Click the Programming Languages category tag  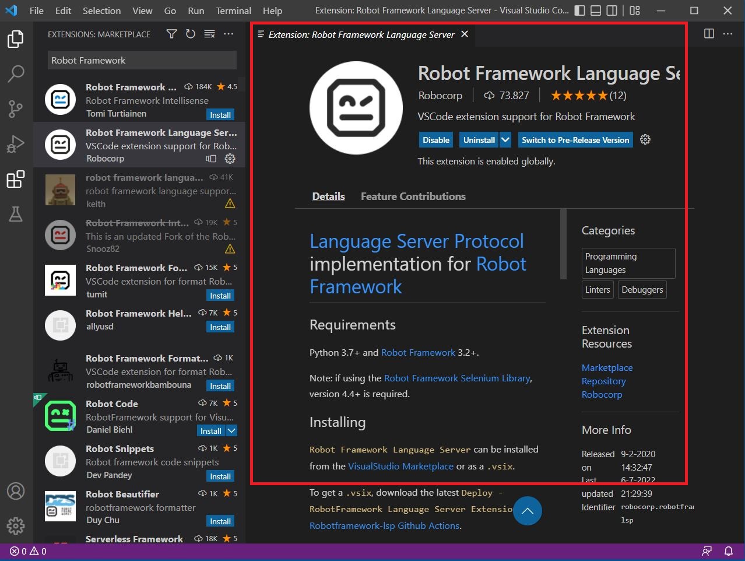click(x=628, y=263)
